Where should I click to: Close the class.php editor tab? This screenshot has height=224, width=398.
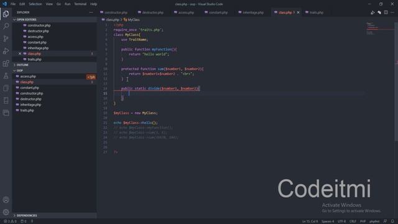coord(298,12)
